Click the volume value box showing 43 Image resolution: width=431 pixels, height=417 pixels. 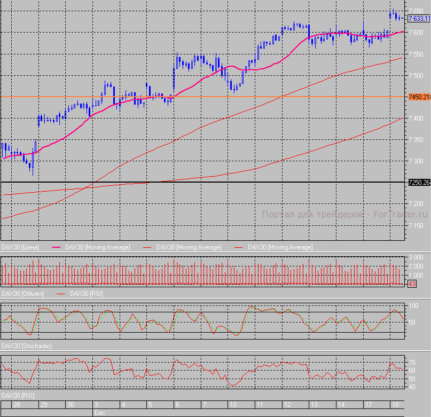point(412,284)
